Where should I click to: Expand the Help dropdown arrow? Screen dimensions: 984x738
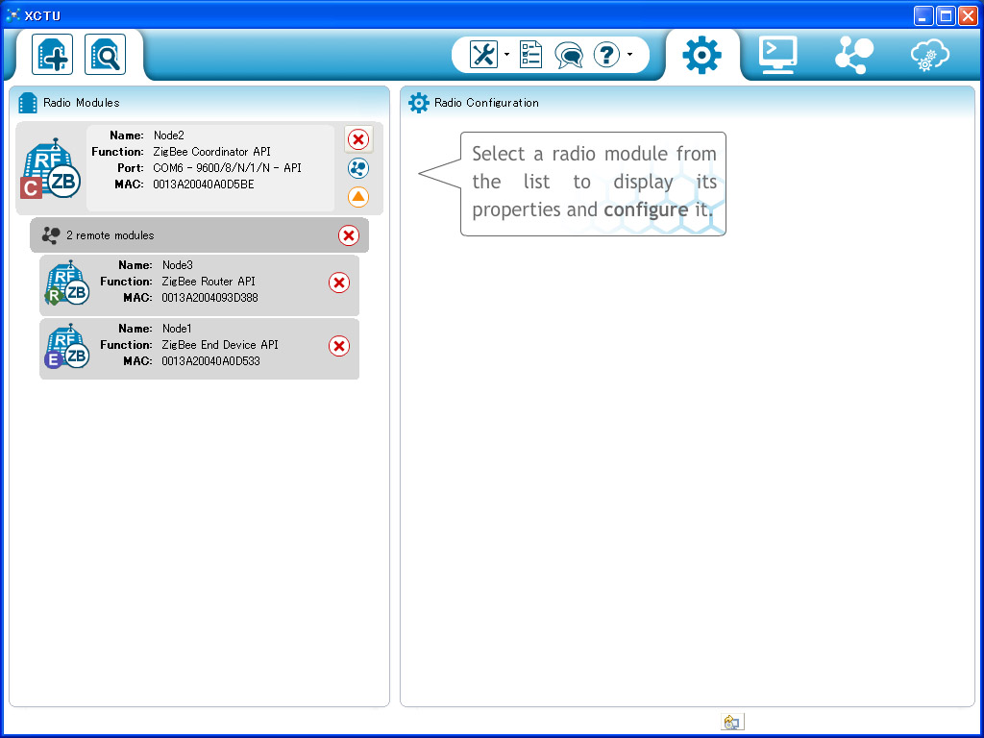(629, 55)
